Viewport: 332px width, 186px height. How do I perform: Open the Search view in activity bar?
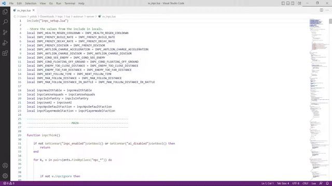coord(5,22)
